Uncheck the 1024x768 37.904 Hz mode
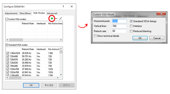Viewport: 170px width, 94px height. pyautogui.click(x=8, y=69)
